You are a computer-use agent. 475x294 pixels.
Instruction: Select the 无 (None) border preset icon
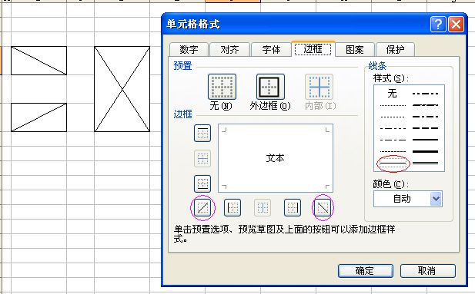(222, 87)
